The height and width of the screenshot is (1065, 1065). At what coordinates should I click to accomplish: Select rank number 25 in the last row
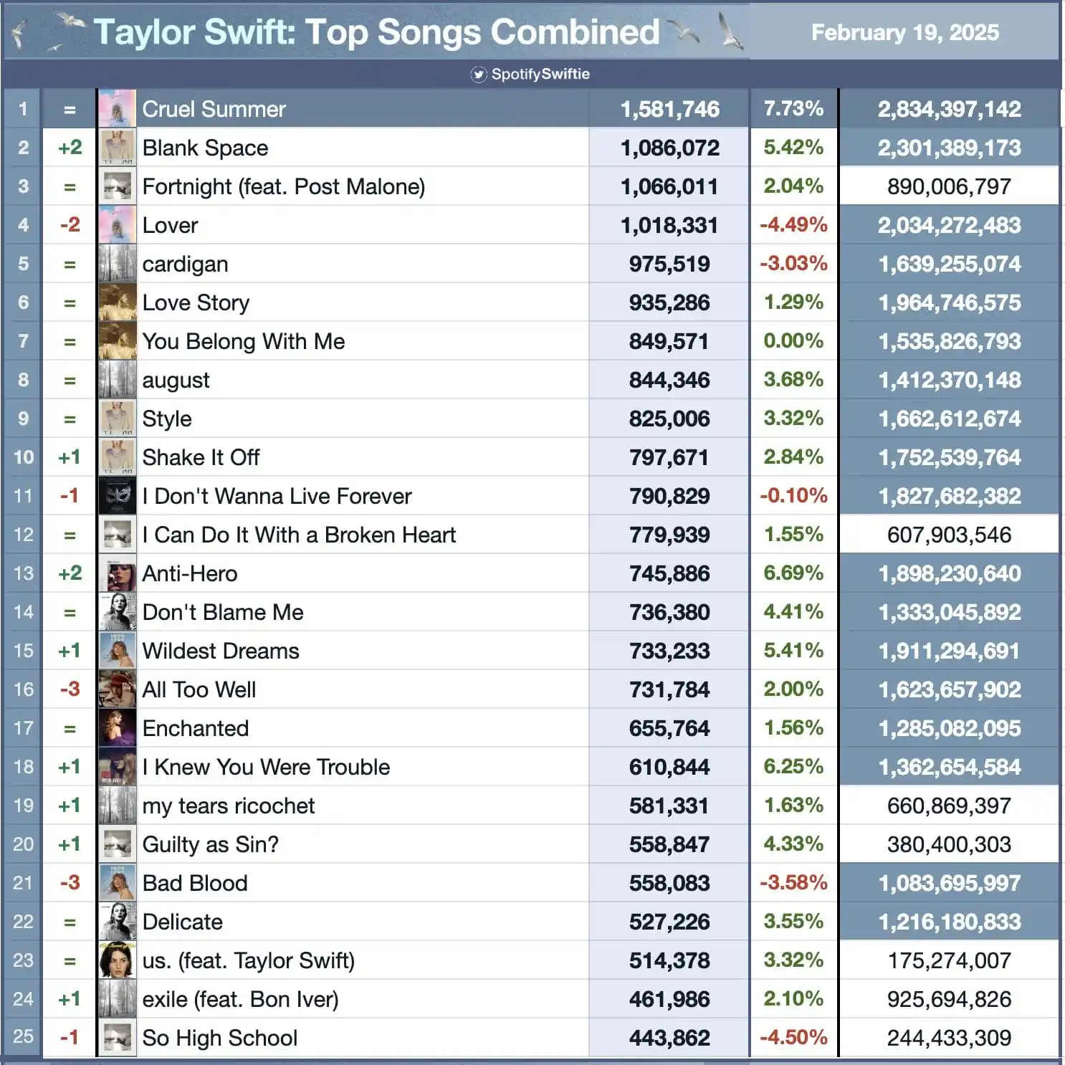tap(23, 1037)
